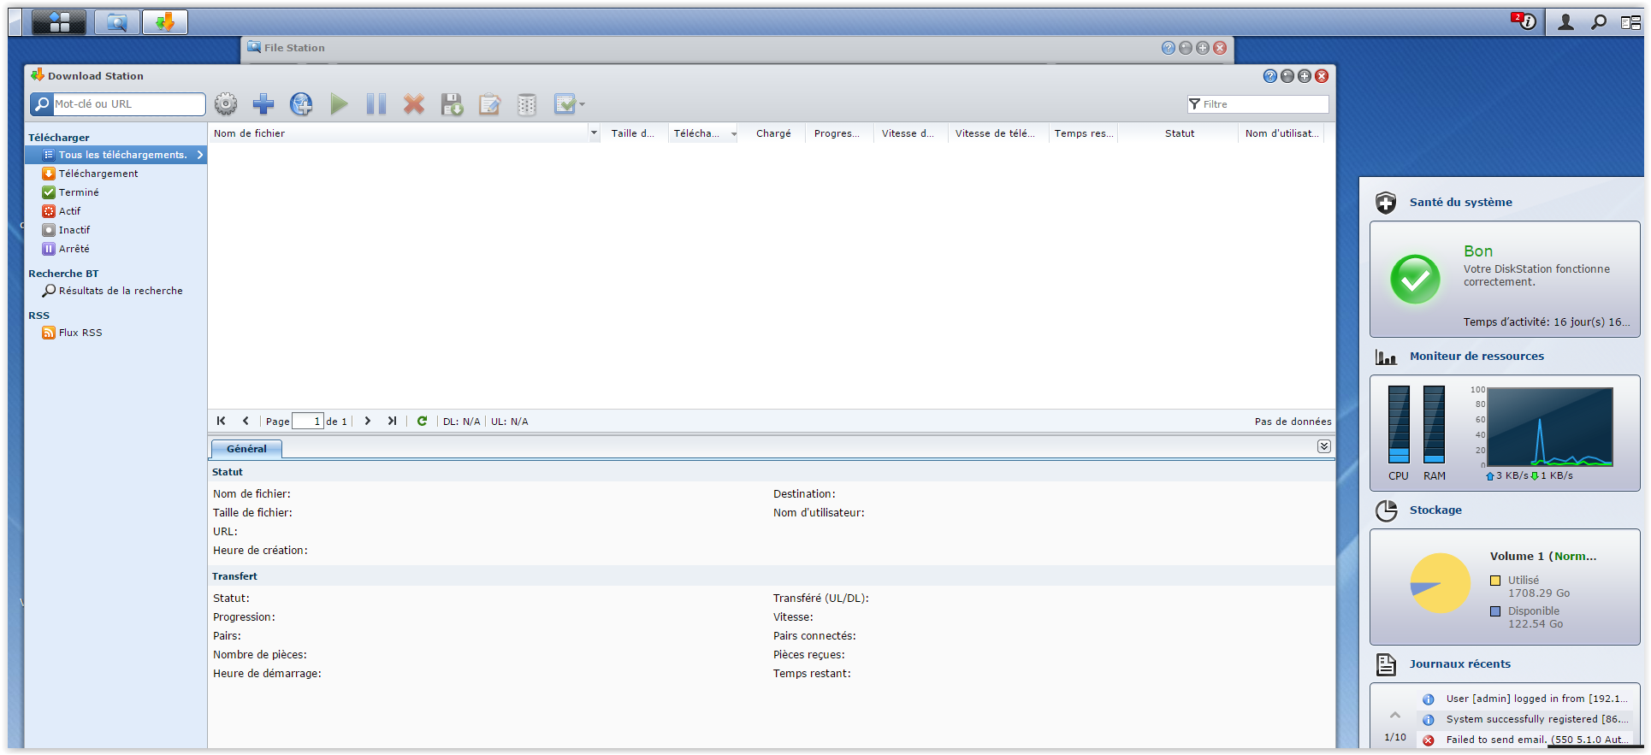1651x755 pixels.
Task: Clear completed tasks with trash bin icon
Action: [527, 104]
